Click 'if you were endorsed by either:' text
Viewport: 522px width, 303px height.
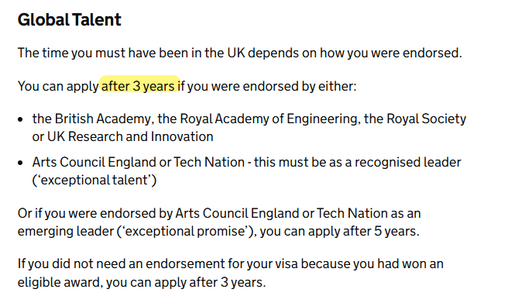point(267,86)
